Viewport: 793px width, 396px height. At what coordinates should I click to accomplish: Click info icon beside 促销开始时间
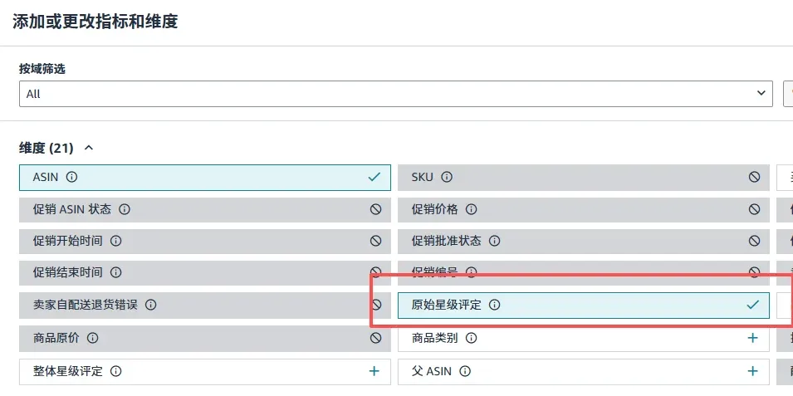(x=116, y=241)
